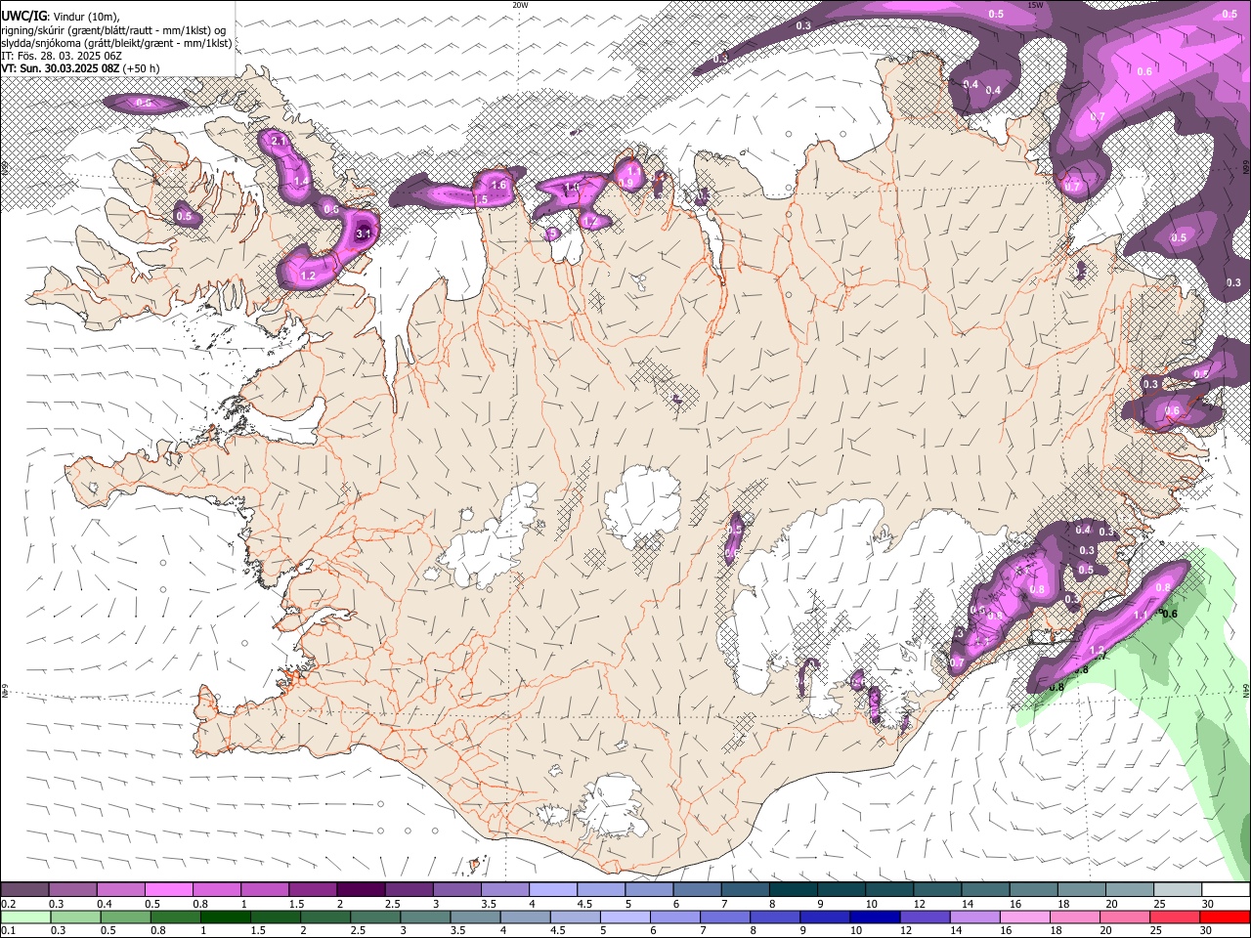Screen dimensions: 1251x938
Task: Select the lower legend swatch between 0.5 and 0.8
Action: point(125,917)
